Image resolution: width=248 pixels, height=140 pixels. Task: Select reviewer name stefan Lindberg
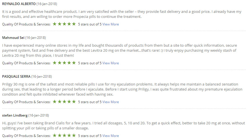pos(15,115)
